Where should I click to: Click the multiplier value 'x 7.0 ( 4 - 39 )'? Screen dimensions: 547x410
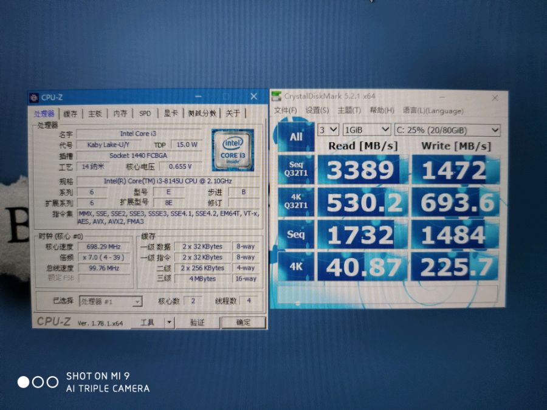tap(103, 258)
